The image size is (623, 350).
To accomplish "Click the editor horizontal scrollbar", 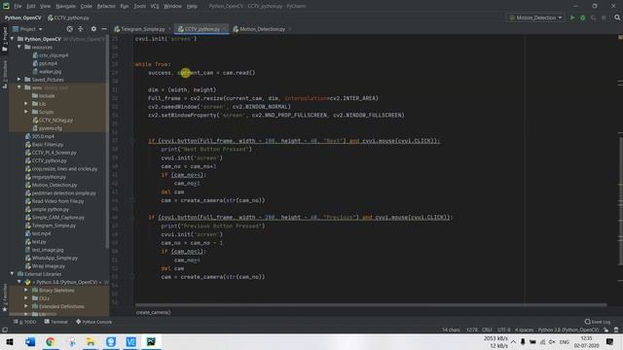I will pyautogui.click(x=371, y=305).
